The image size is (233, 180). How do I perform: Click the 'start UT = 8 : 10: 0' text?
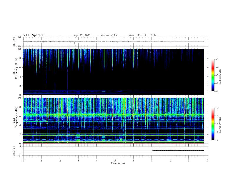[142, 35]
